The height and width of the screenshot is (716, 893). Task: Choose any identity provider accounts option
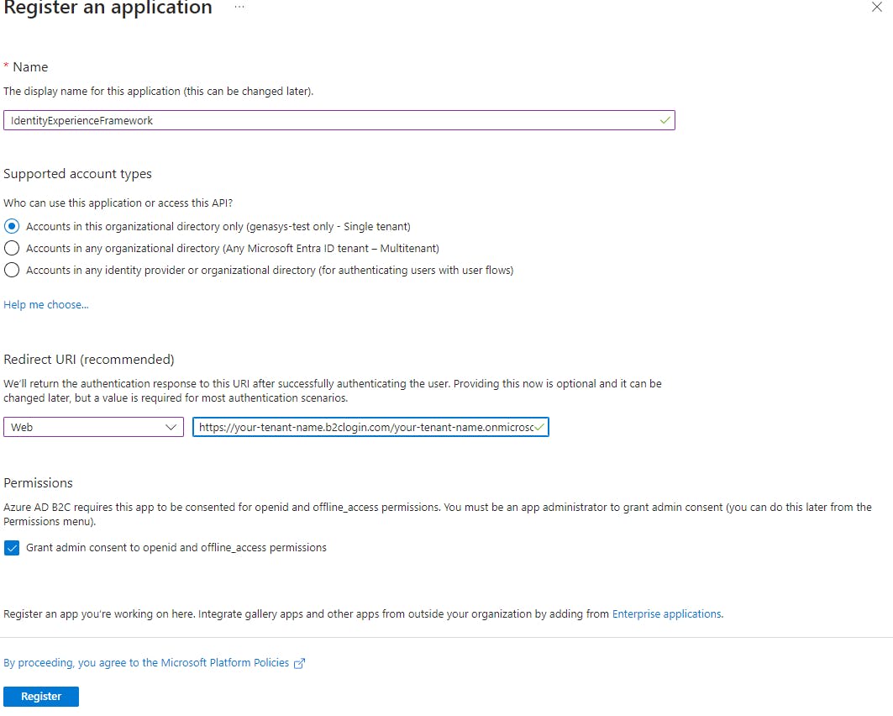click(x=12, y=270)
